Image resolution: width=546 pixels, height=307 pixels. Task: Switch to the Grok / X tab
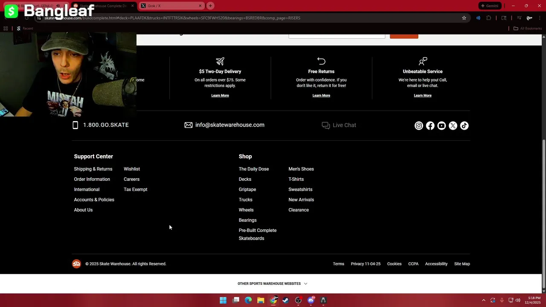(171, 6)
